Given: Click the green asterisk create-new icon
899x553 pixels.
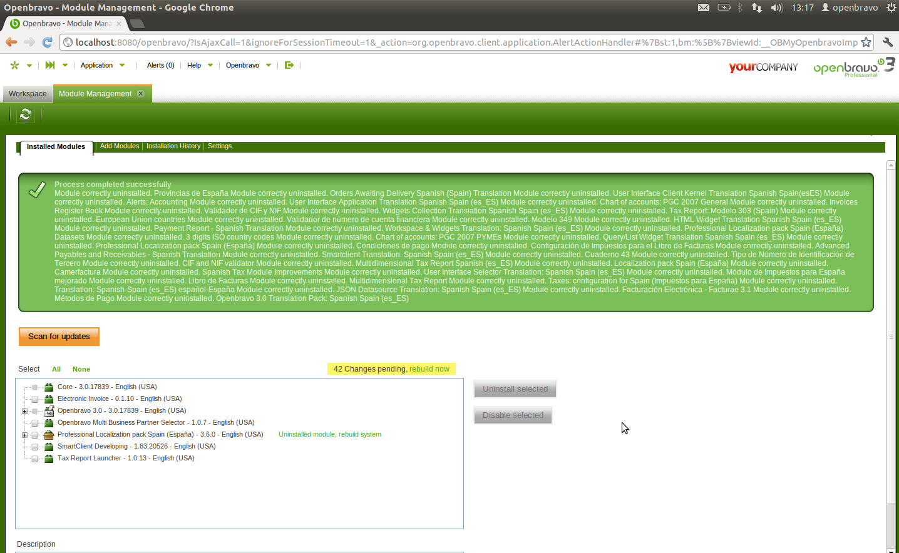Looking at the screenshot, I should pos(14,65).
